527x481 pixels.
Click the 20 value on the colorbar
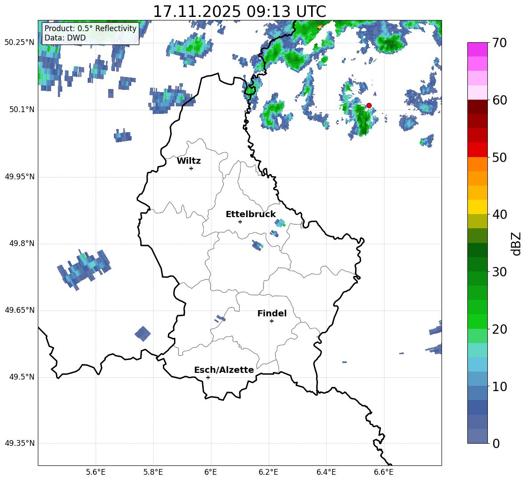499,329
